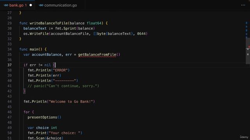Click the error count 1 on bank.go tab
Image resolution: width=250 pixels, height=140 pixels.
(26, 5)
